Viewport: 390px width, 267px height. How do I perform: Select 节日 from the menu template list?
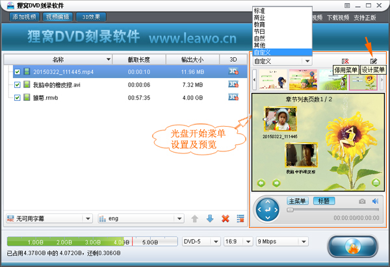(x=282, y=32)
